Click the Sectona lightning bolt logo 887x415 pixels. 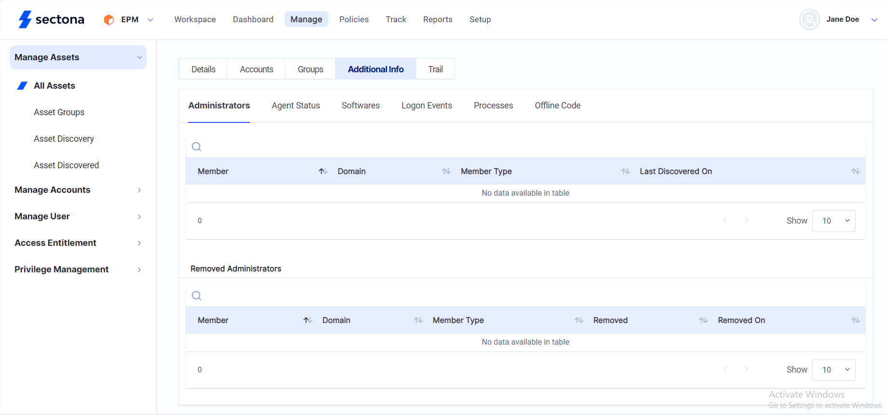pyautogui.click(x=25, y=19)
